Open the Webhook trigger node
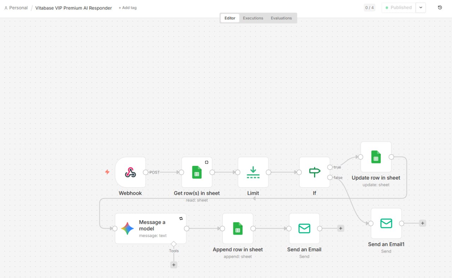The height and width of the screenshot is (278, 452). (x=130, y=172)
